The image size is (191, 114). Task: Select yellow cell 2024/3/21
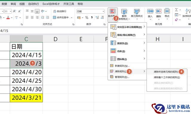[26, 98]
